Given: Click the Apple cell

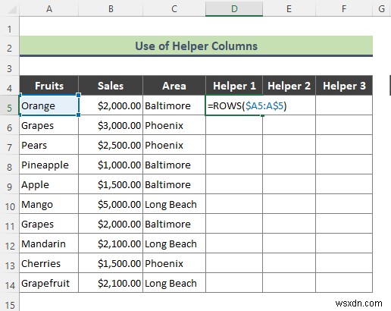Looking at the screenshot, I should pyautogui.click(x=49, y=184).
